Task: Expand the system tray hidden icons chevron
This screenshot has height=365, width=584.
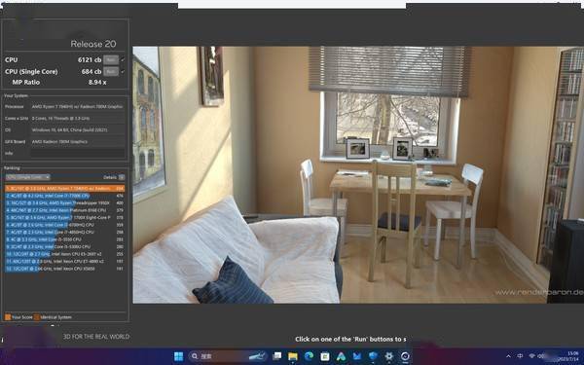Action: 508,356
